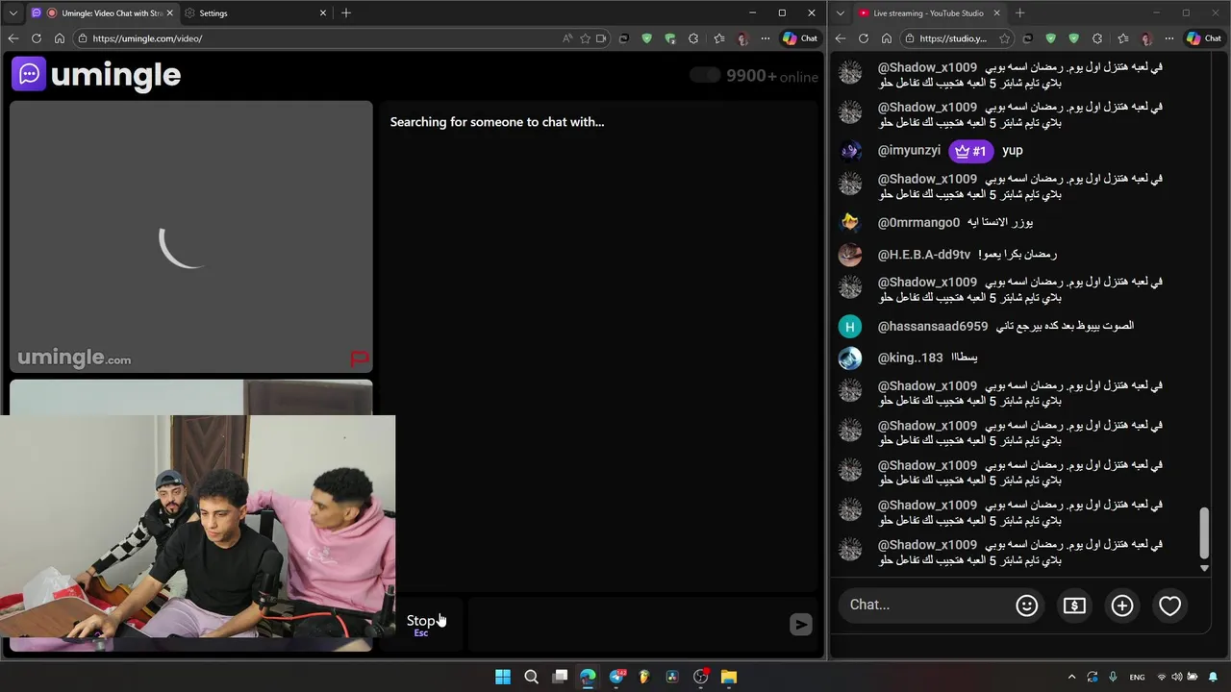Click @hassansaad6959 username in chat

click(x=932, y=327)
